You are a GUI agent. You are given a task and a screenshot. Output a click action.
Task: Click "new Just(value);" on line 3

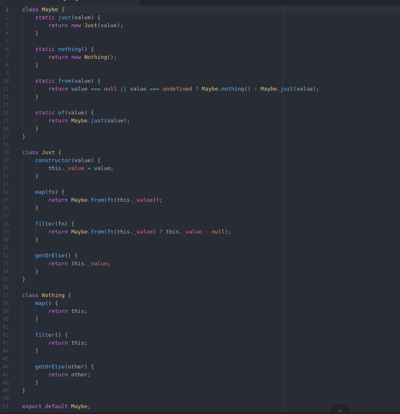97,25
